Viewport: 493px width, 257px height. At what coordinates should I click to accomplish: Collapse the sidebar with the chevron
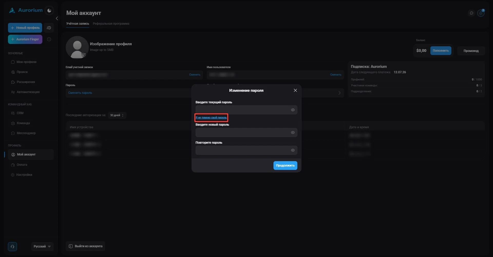pos(57,19)
